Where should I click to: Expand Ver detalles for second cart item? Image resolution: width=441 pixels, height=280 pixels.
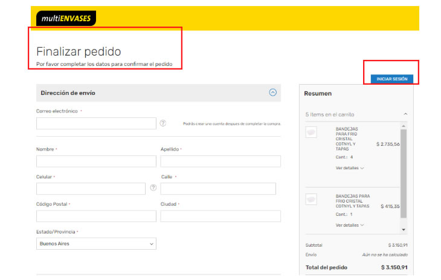tap(350, 225)
